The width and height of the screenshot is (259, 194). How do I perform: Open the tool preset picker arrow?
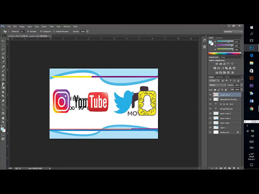8,32
